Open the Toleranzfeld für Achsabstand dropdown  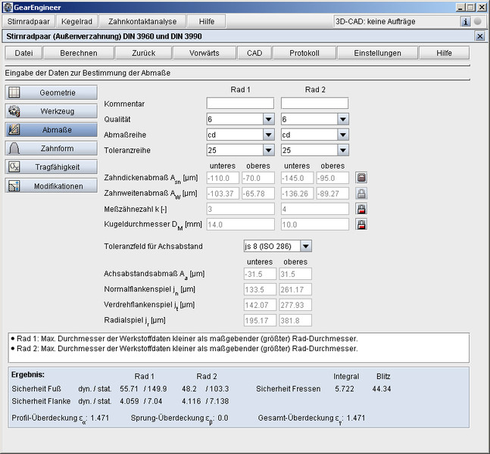[x=305, y=247]
